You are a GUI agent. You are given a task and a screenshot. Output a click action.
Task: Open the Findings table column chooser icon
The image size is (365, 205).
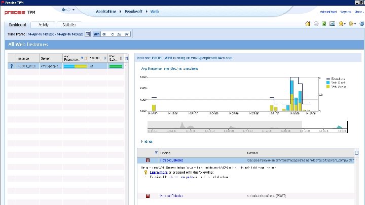(x=356, y=153)
